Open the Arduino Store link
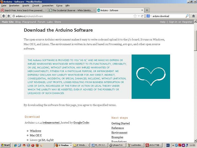 point(58,22)
